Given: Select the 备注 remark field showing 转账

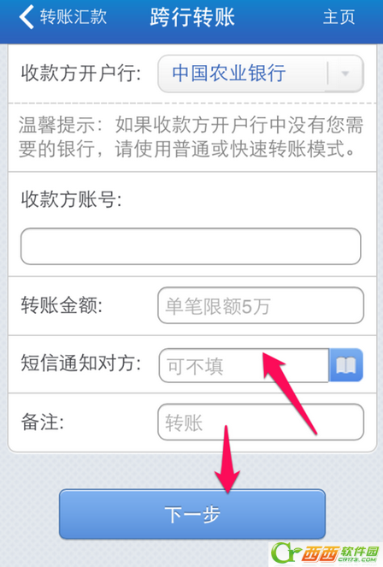Looking at the screenshot, I should point(261,422).
